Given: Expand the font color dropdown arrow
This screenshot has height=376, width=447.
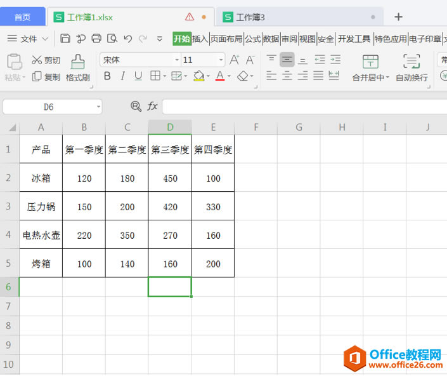Looking at the screenshot, I should point(229,76).
